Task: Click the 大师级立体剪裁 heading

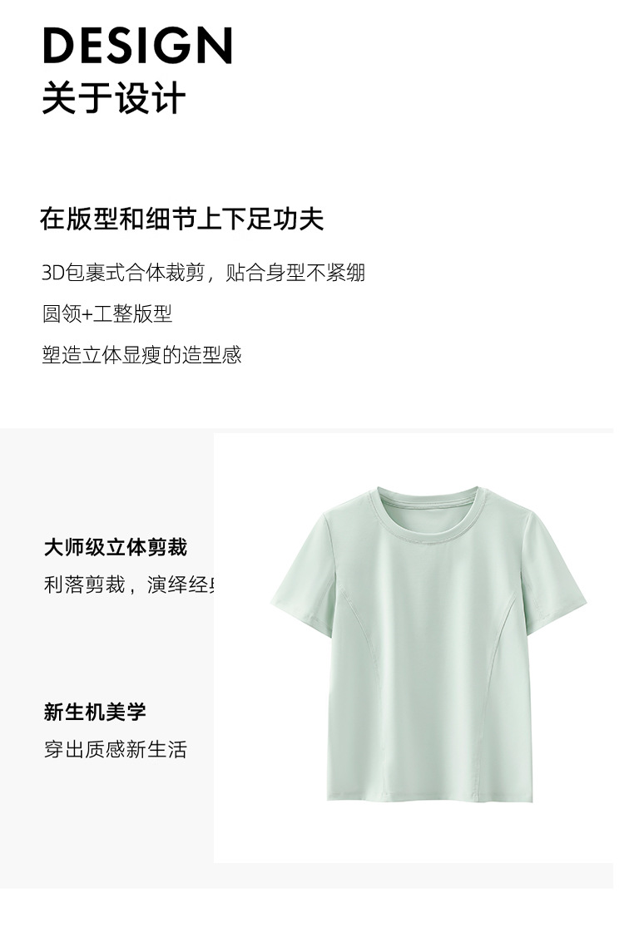Action: tap(116, 547)
